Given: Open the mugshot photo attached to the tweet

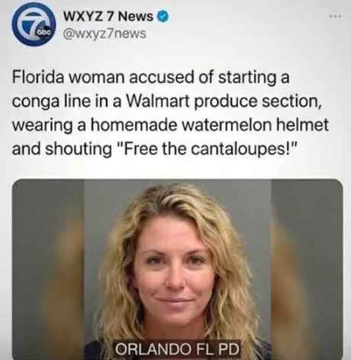Looking at the screenshot, I should pyautogui.click(x=178, y=269).
